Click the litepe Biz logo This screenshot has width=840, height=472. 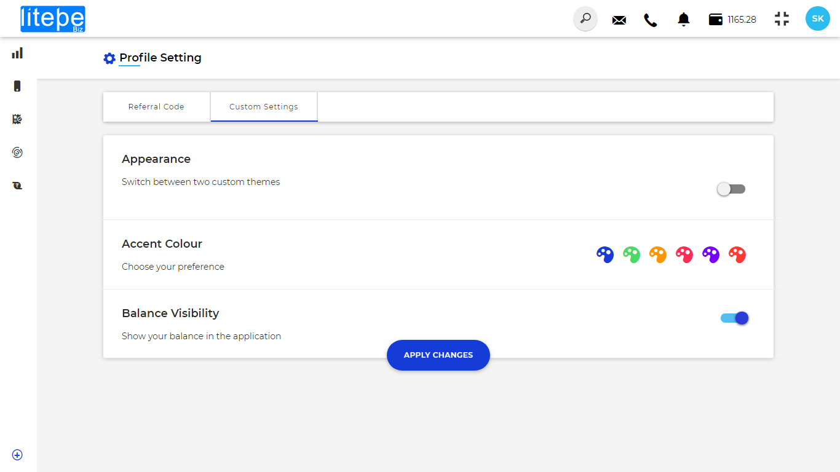click(53, 19)
